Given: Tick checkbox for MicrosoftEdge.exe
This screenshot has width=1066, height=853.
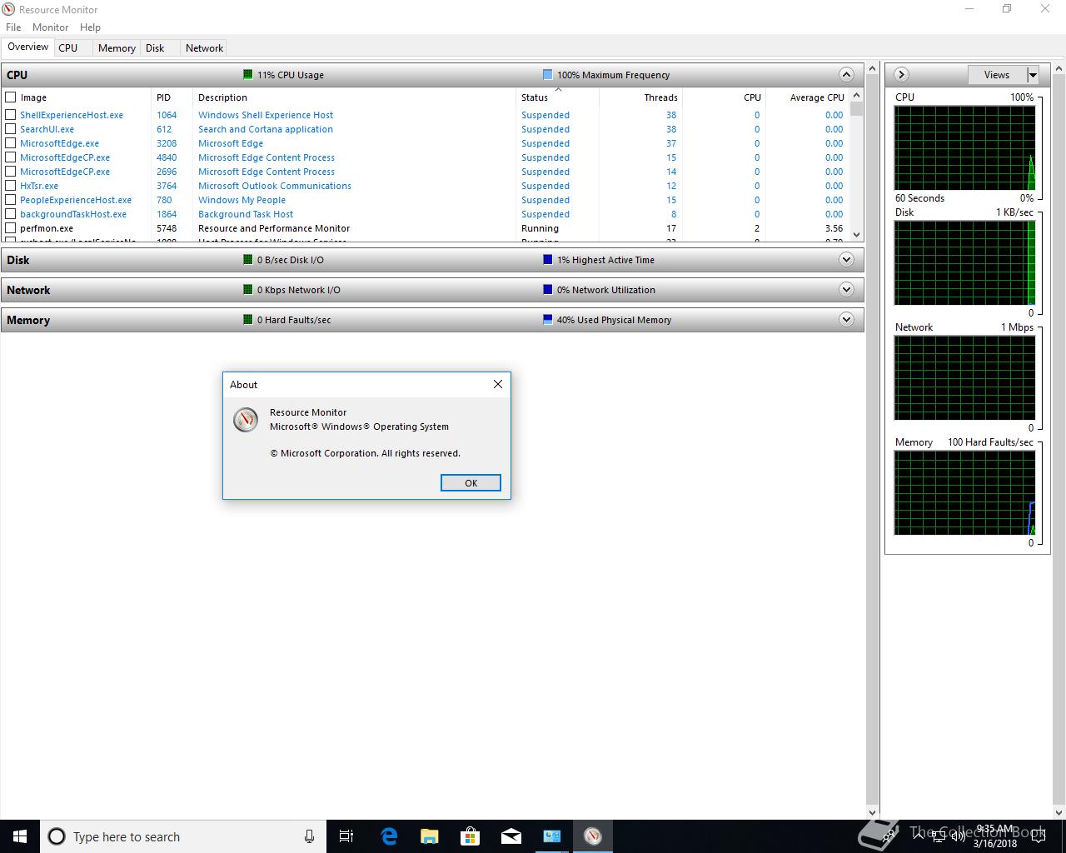Looking at the screenshot, I should pyautogui.click(x=11, y=143).
